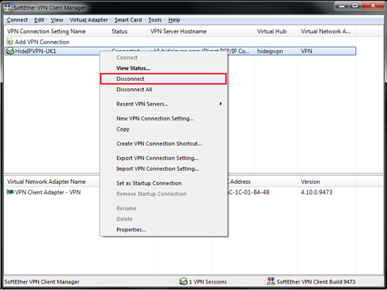Click the hideipvpn virtual hub cell
Screen dimensions: 387x290
(x=270, y=51)
